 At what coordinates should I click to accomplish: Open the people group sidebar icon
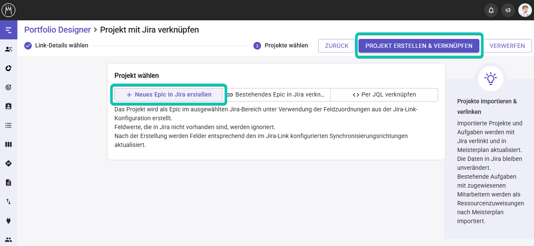pyautogui.click(x=8, y=240)
